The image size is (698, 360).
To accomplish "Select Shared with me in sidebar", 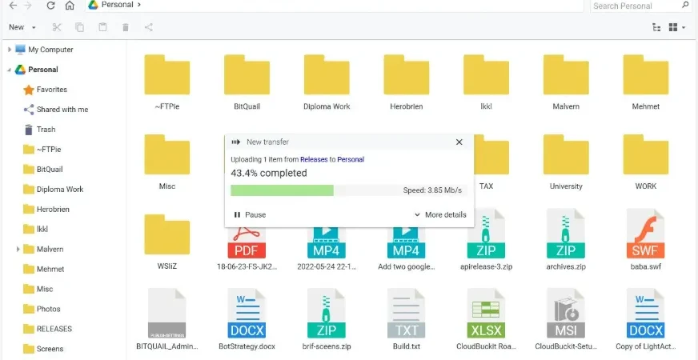I will [62, 110].
